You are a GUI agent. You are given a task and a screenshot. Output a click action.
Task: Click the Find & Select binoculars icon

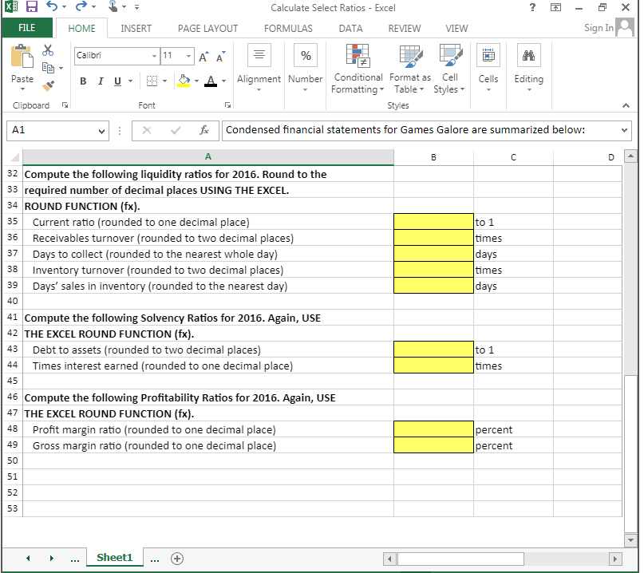click(528, 56)
